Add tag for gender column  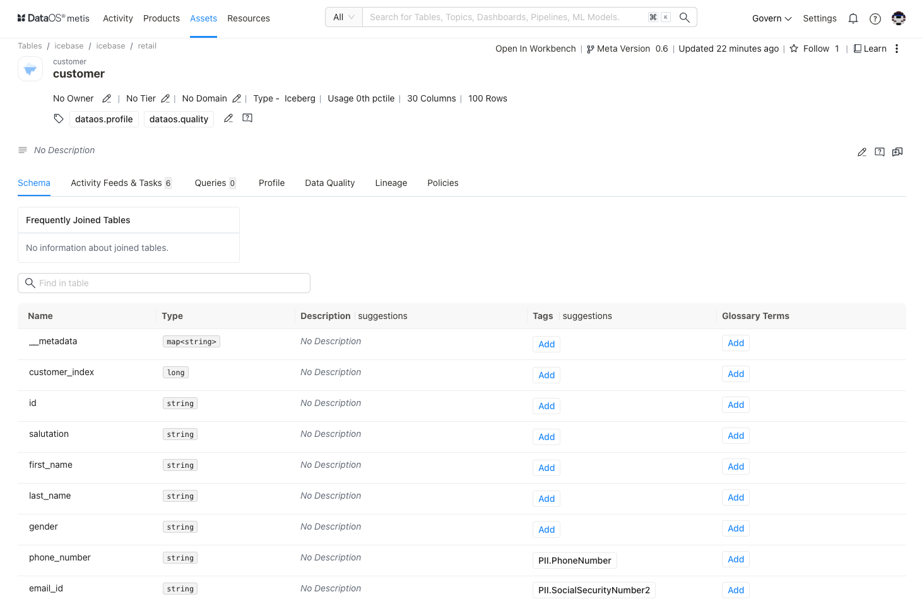click(547, 530)
